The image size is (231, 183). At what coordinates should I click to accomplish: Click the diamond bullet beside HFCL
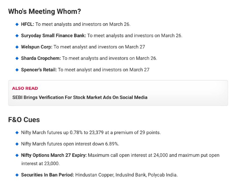(17, 24)
